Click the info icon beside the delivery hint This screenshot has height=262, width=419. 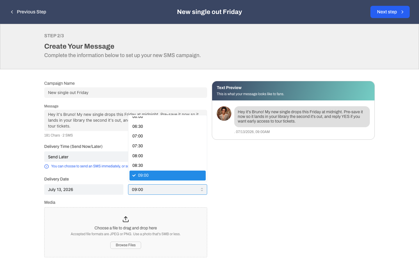[47, 167]
